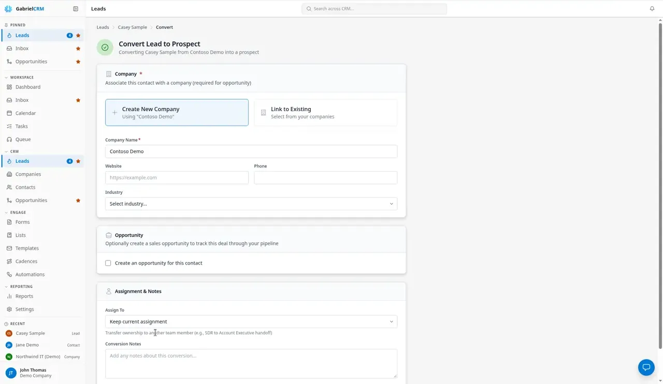Click the Tasks checklist icon
Screen dimensions: 663x384
[x=9, y=127]
